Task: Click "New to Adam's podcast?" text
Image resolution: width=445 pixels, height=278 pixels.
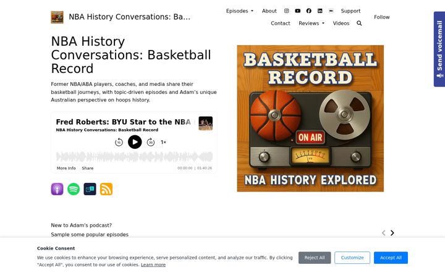Action: point(81,225)
